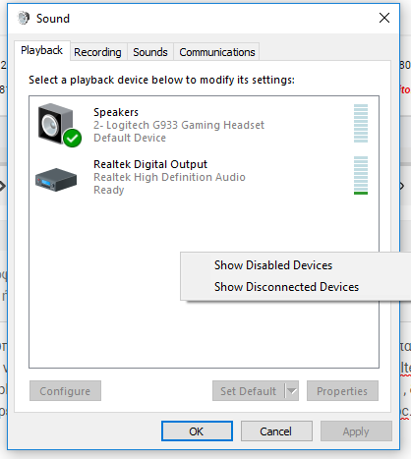Image resolution: width=411 pixels, height=459 pixels.
Task: Click "Realtek High Definition Audio" text
Action: 169,177
